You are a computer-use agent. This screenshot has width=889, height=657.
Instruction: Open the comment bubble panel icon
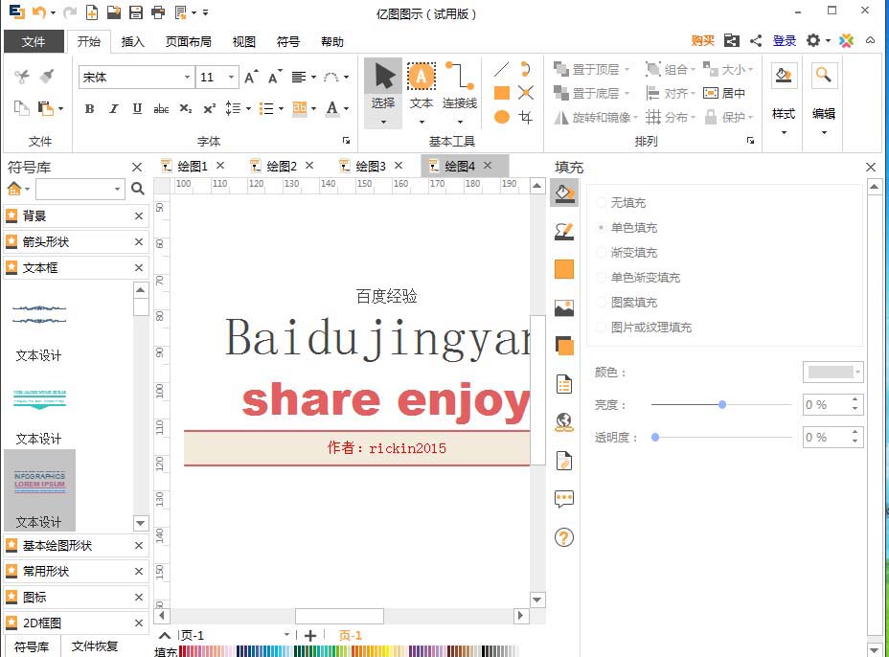coord(564,499)
